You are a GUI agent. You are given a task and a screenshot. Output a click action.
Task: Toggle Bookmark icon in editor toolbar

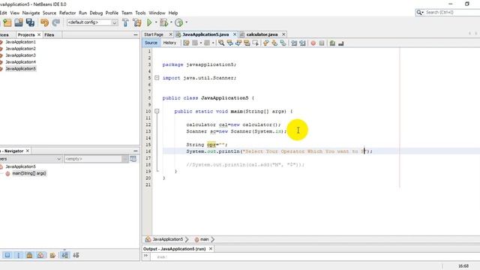tap(283, 43)
